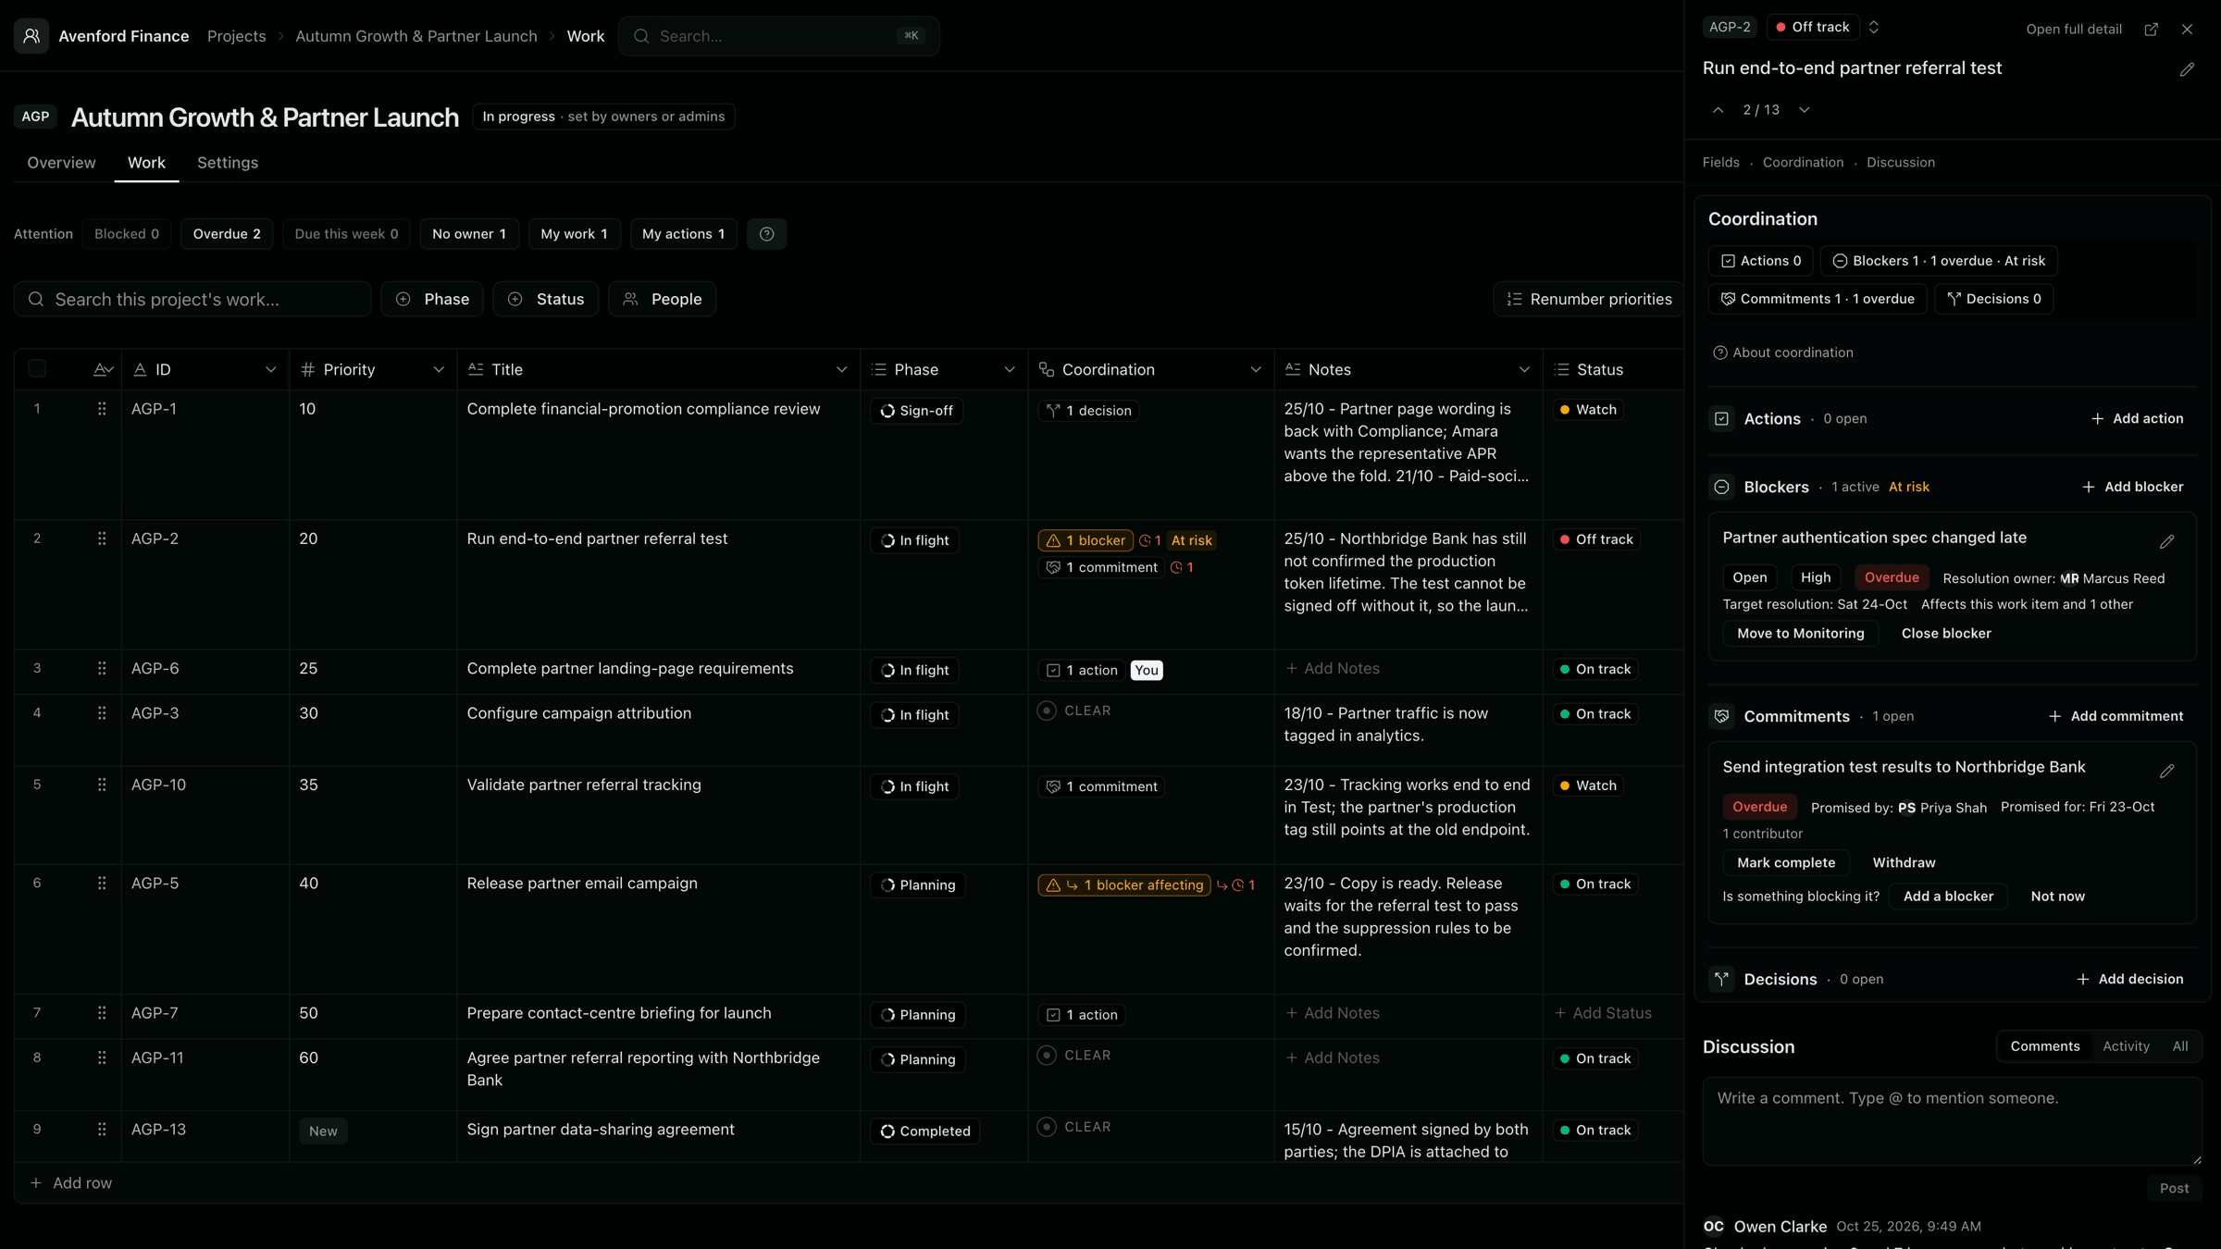Click the Write a comment text box

click(1952, 1120)
